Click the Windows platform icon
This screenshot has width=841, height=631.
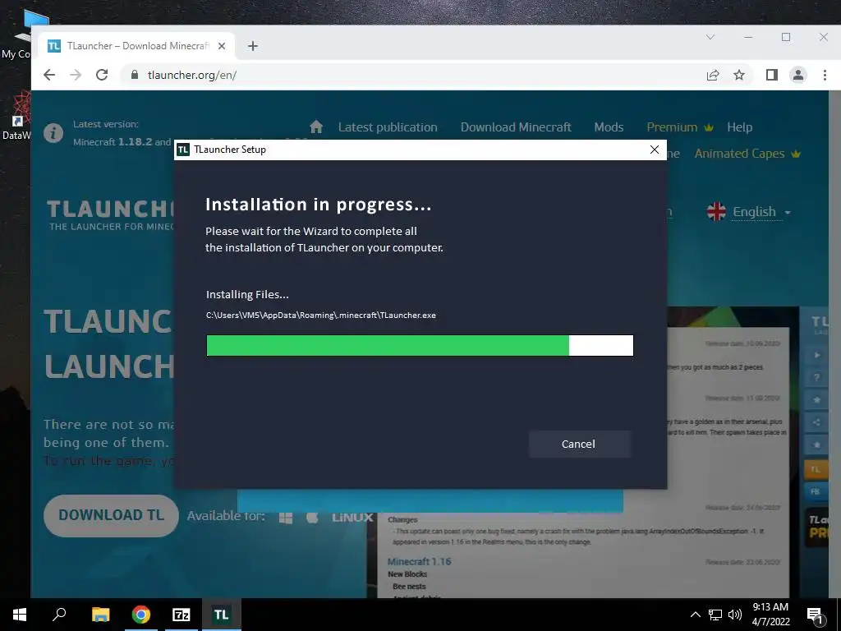point(286,518)
